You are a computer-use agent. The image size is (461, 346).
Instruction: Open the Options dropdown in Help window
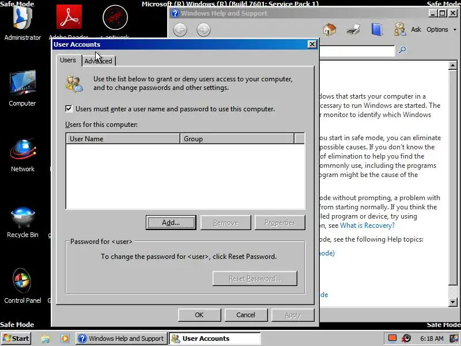click(x=441, y=29)
